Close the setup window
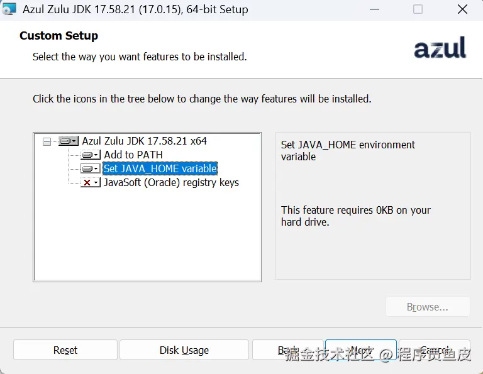Viewport: 483px width, 374px height. point(462,9)
